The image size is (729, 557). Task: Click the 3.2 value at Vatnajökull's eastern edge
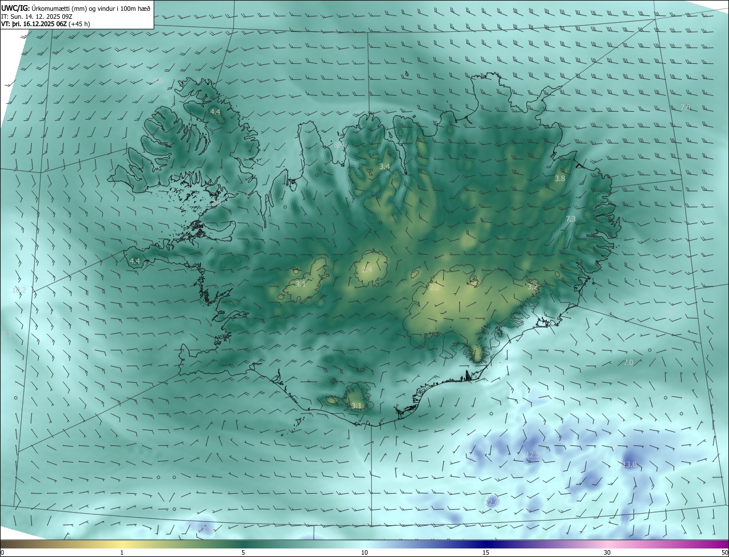(x=533, y=286)
